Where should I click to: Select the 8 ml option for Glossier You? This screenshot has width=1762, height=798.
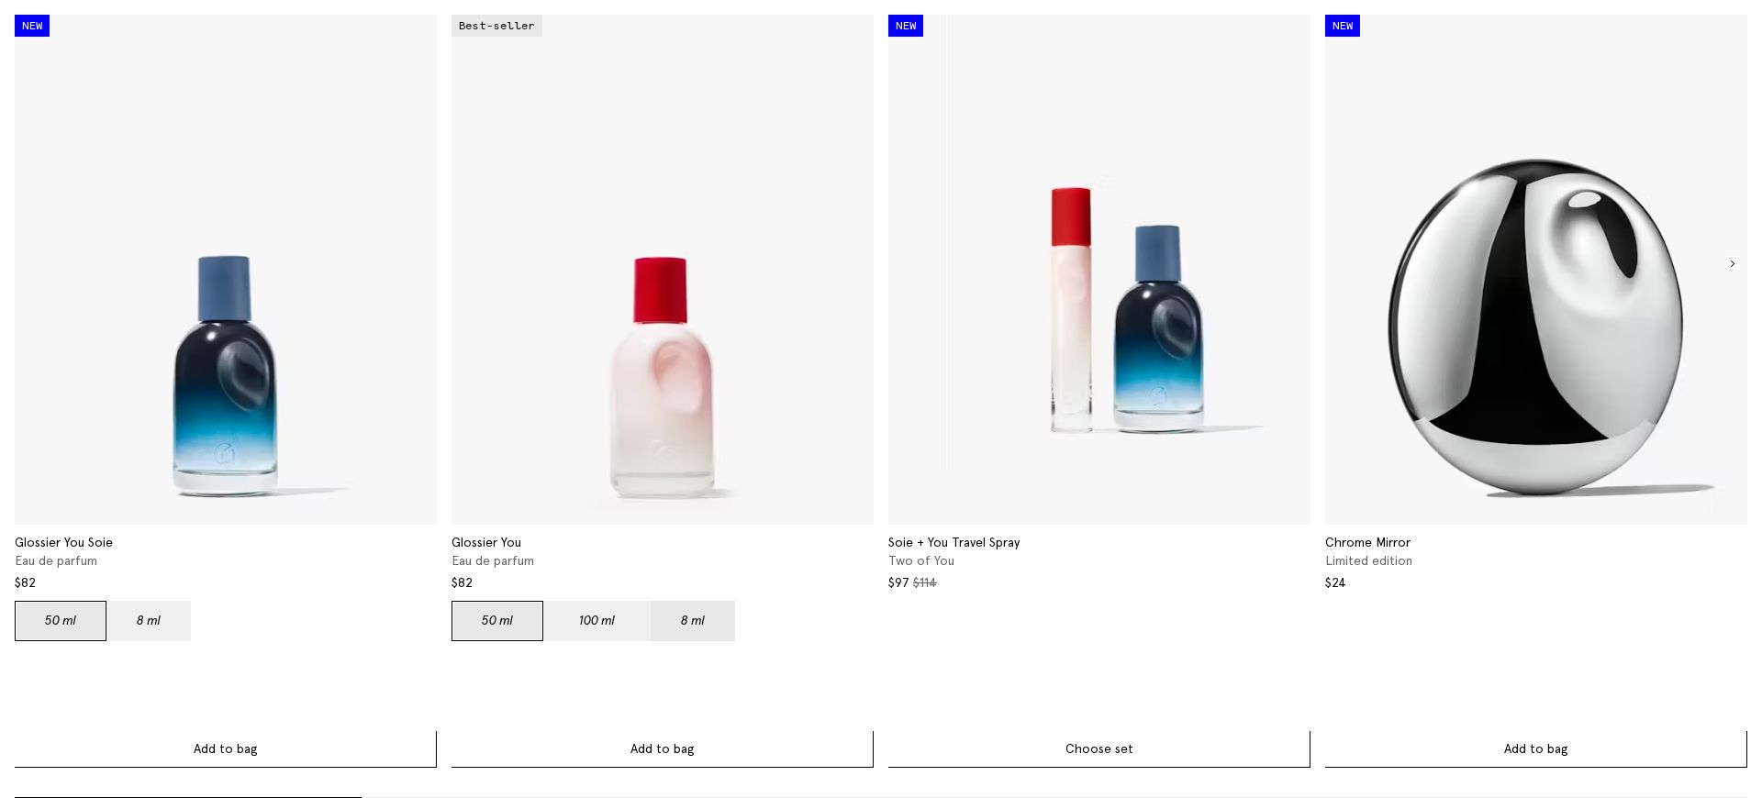692,621
